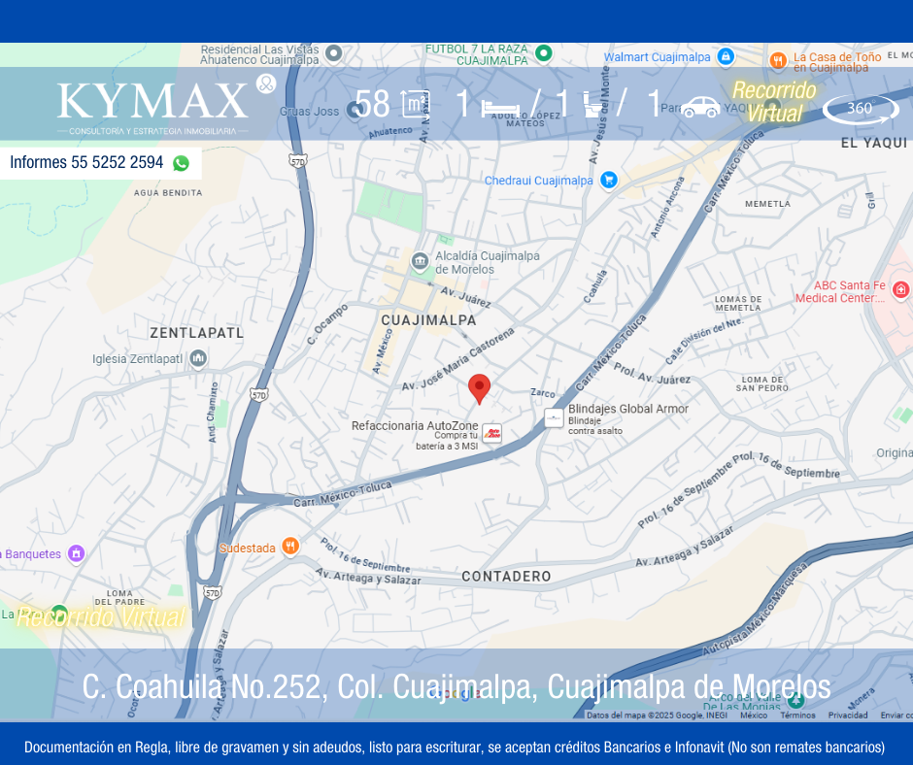
Task: Select the Walmart Cuajimalpa shopping marker
Action: (726, 56)
